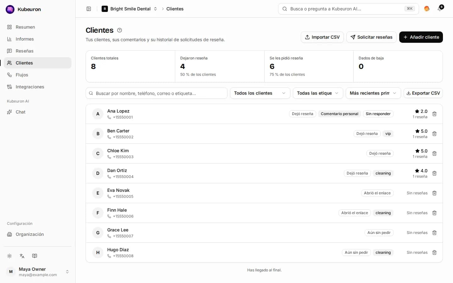The image size is (453, 283).
Task: Open the help icon next to Clientes title
Action: (120, 30)
